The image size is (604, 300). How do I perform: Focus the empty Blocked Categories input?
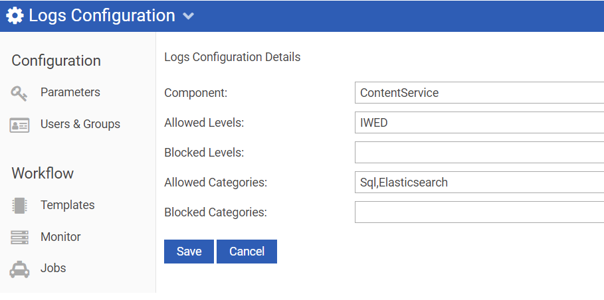478,212
